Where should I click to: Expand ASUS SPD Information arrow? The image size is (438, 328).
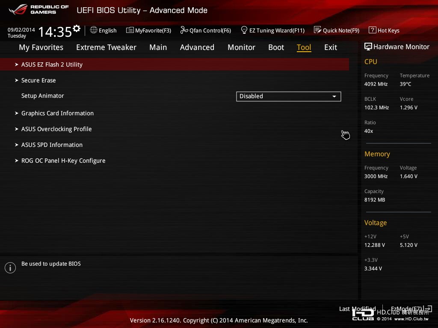coord(17,145)
